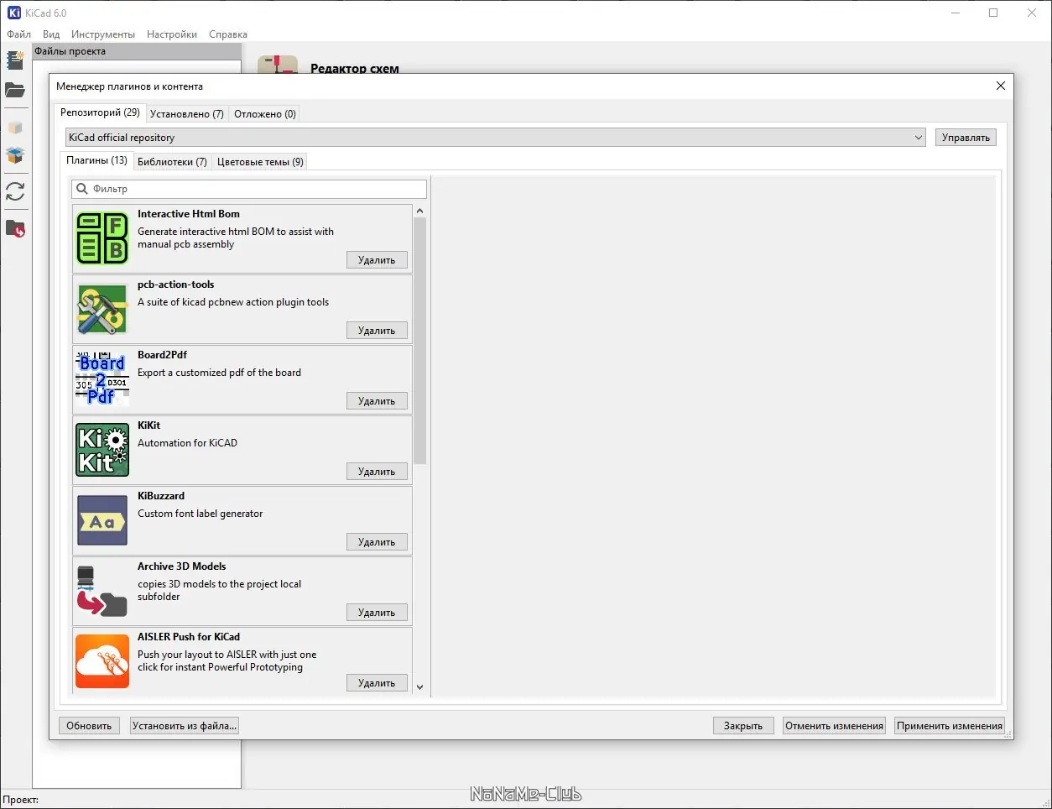
Task: Switch to the Репозиторий (29) tab
Action: (100, 112)
